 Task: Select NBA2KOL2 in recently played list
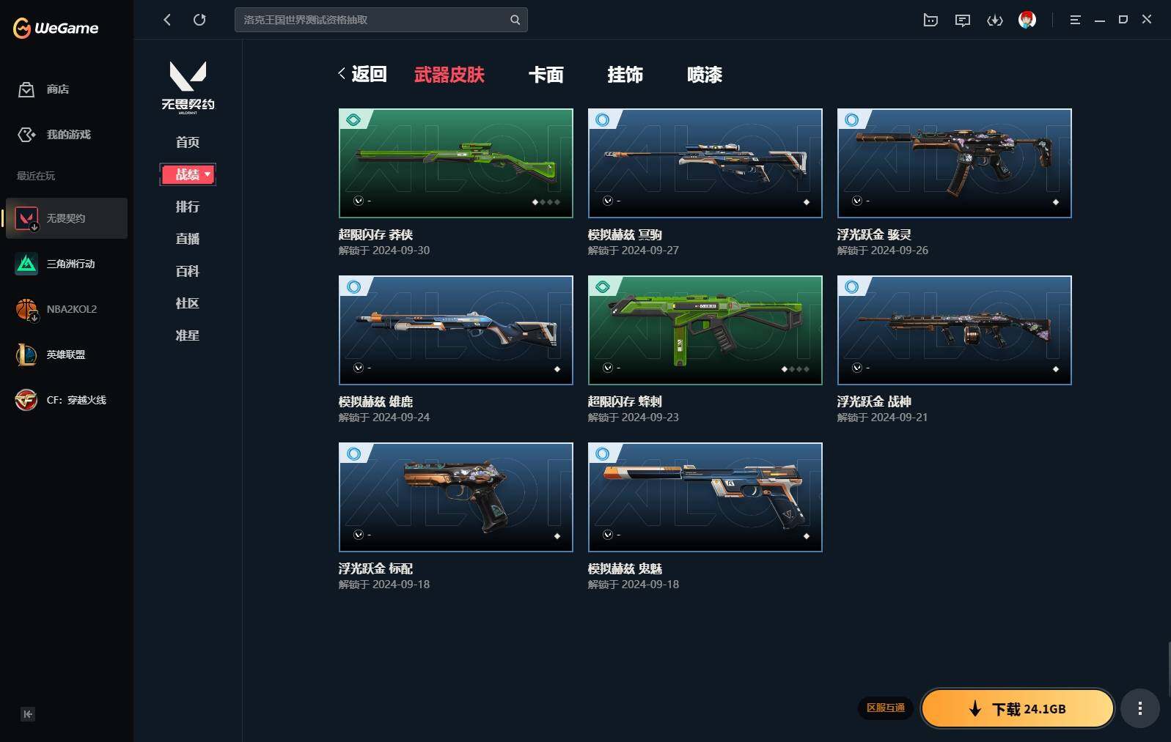(x=67, y=309)
